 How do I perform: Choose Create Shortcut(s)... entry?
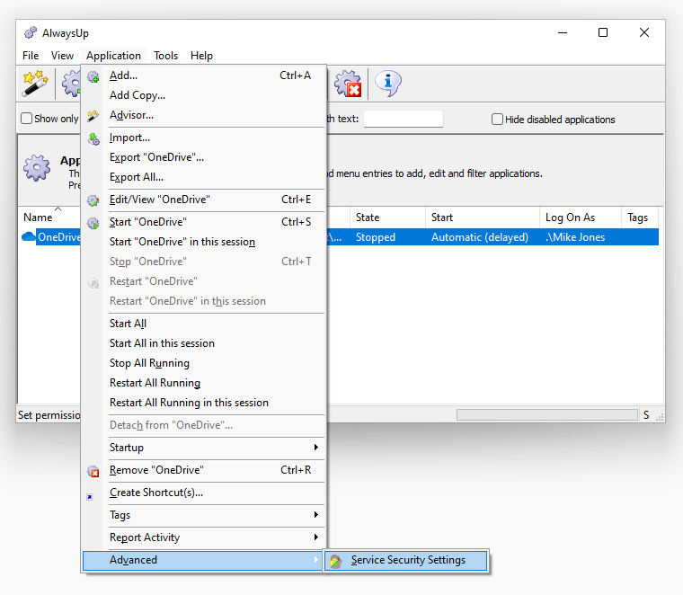204,493
